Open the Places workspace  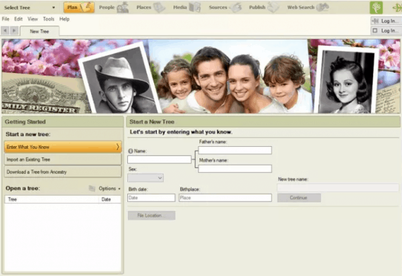tap(149, 7)
